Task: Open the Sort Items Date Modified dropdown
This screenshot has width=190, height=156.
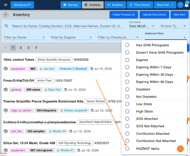Action: point(142,26)
